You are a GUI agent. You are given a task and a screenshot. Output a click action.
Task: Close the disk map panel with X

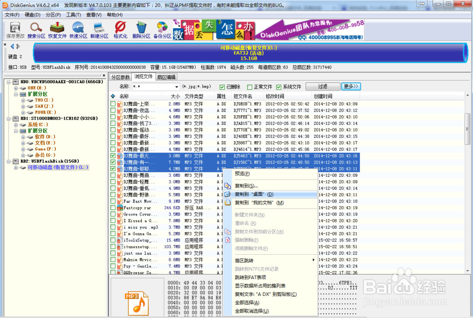(5, 44)
